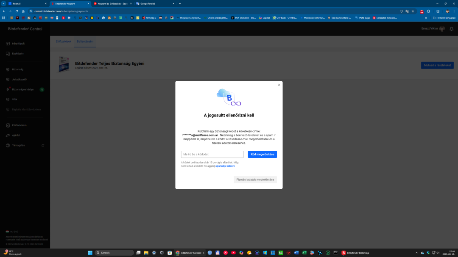The height and width of the screenshot is (257, 458).
Task: Click the translate page icon in address bar
Action: (x=407, y=11)
